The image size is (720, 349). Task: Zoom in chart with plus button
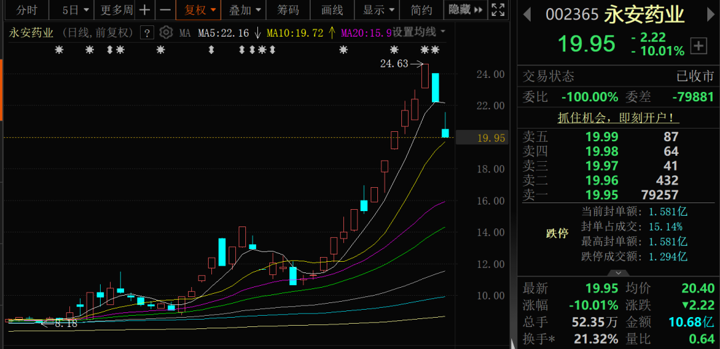144,10
